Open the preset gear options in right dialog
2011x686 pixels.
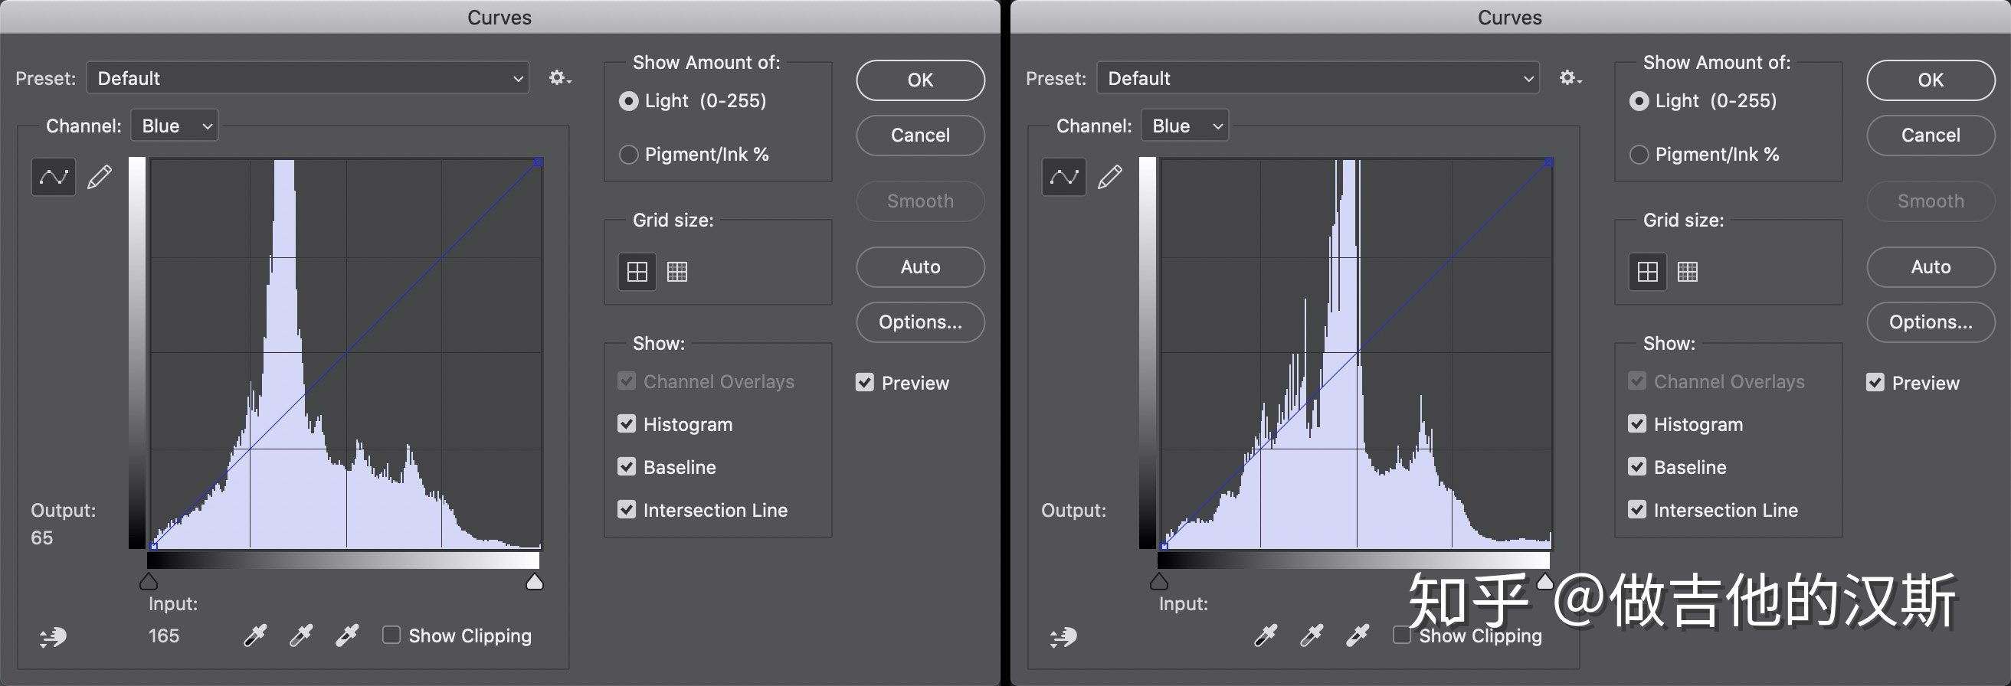pyautogui.click(x=1569, y=78)
